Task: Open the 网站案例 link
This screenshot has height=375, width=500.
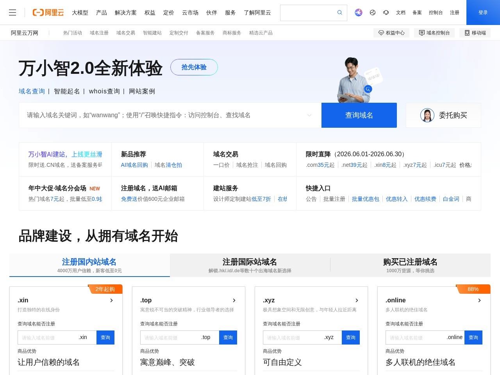Action: tap(142, 91)
